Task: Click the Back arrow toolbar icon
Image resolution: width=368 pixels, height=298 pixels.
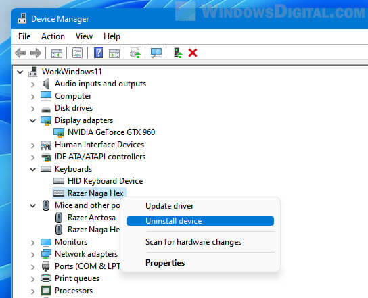Action: pyautogui.click(x=20, y=53)
